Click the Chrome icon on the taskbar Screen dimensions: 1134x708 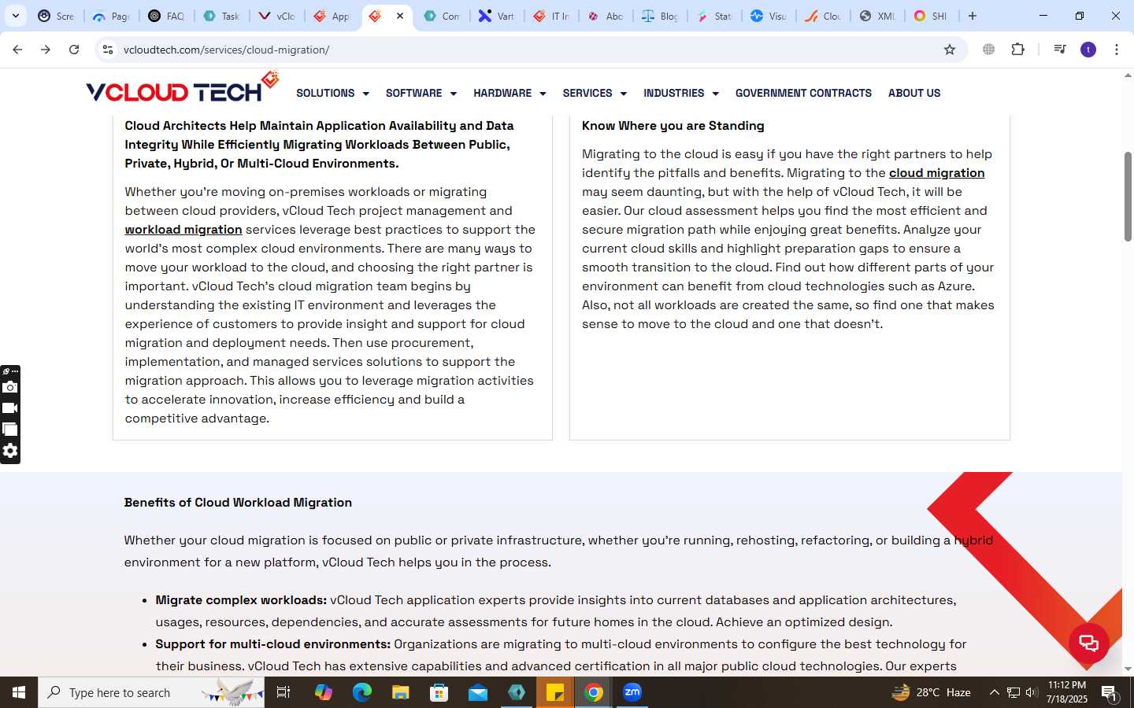click(x=594, y=692)
